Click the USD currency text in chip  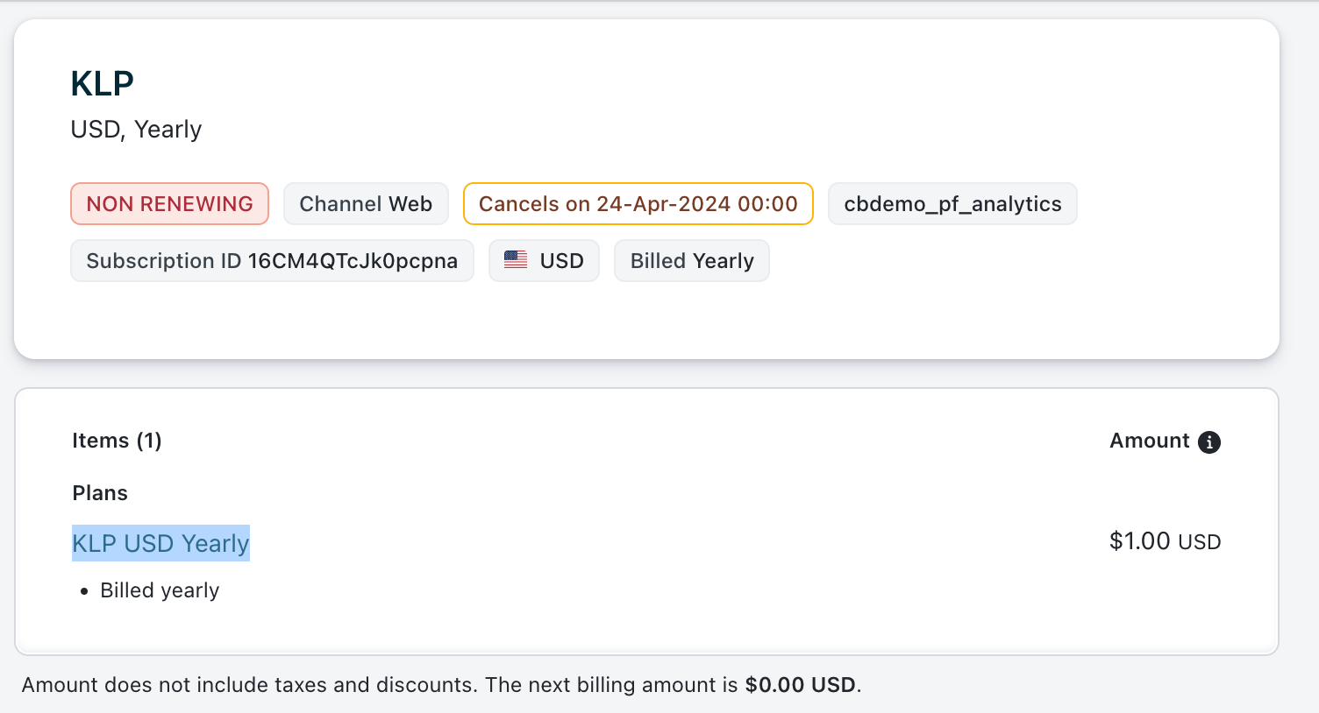coord(562,261)
